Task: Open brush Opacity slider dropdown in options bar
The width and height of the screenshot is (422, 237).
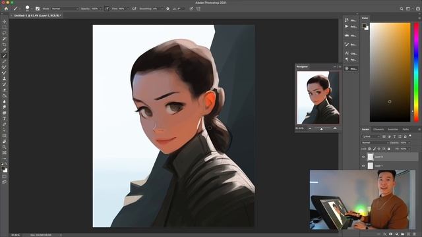Action: pyautogui.click(x=101, y=9)
